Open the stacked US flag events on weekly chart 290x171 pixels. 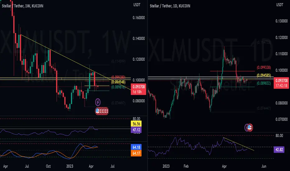click(x=102, y=111)
